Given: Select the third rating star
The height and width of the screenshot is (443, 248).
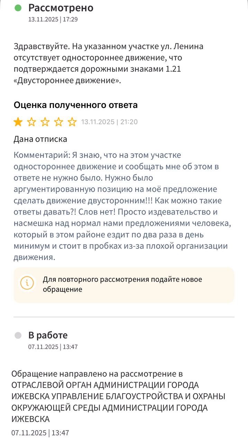Looking at the screenshot, I should [x=45, y=122].
